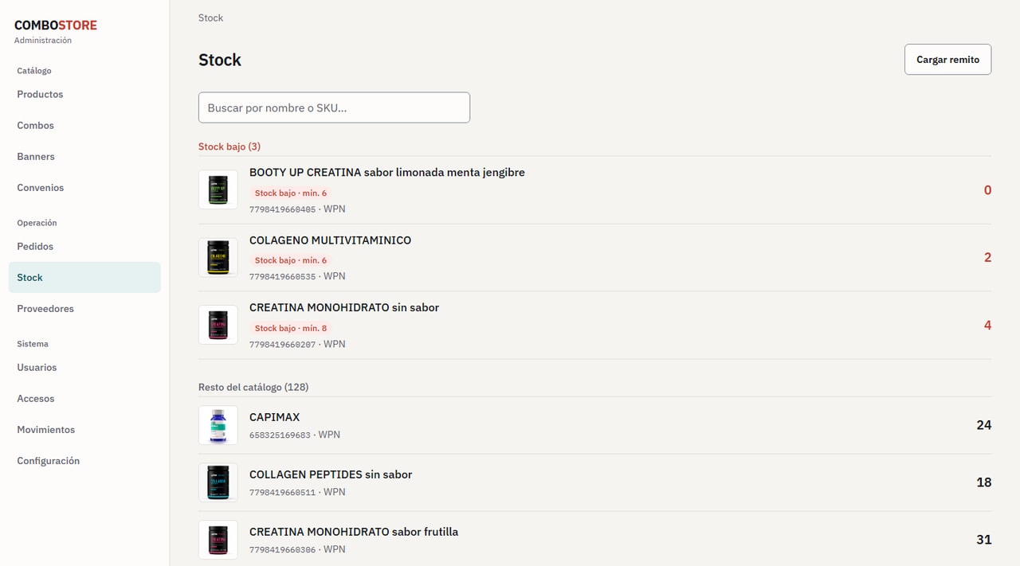Screen dimensions: 1020x566
Task: Select the COLAGENO MULTIVITAMINICO product name
Action: (330, 240)
